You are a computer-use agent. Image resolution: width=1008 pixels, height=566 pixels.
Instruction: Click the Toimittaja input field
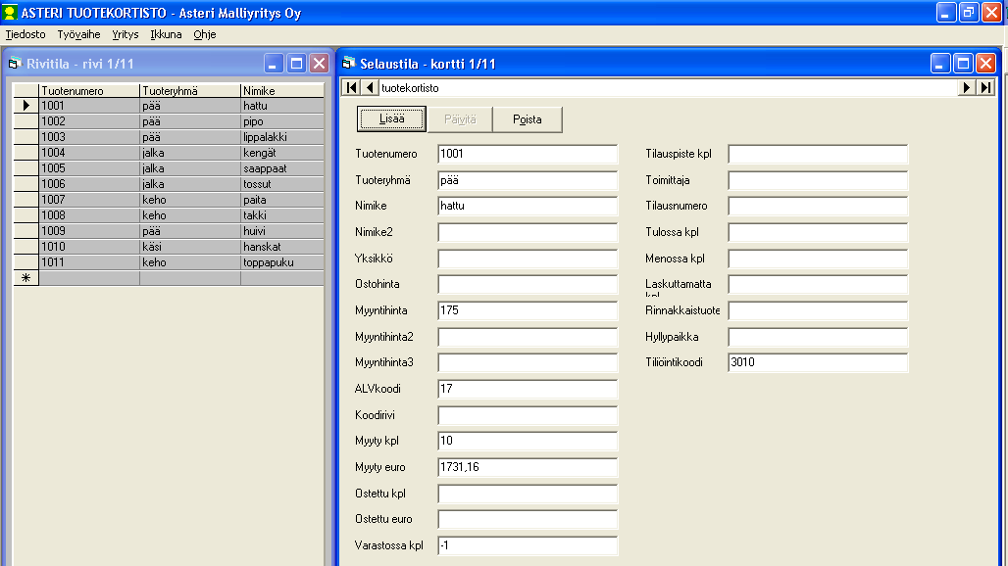(x=818, y=180)
